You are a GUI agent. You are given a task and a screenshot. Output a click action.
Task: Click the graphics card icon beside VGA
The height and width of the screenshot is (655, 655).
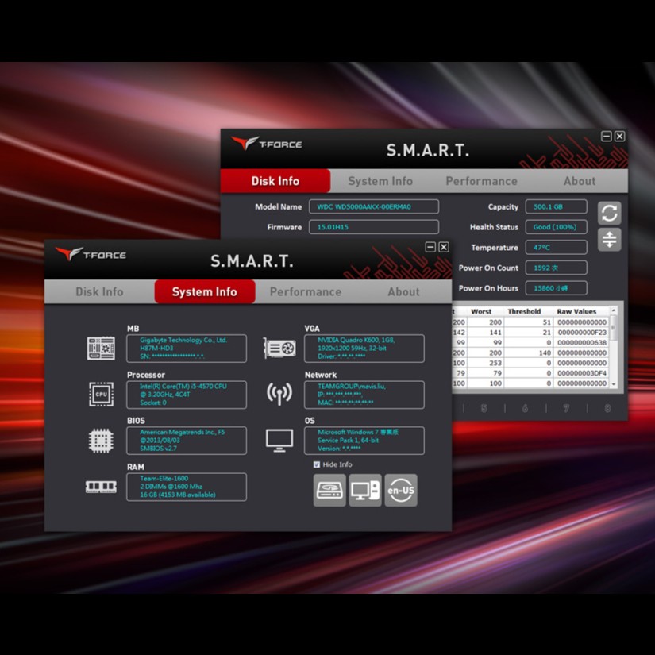279,348
